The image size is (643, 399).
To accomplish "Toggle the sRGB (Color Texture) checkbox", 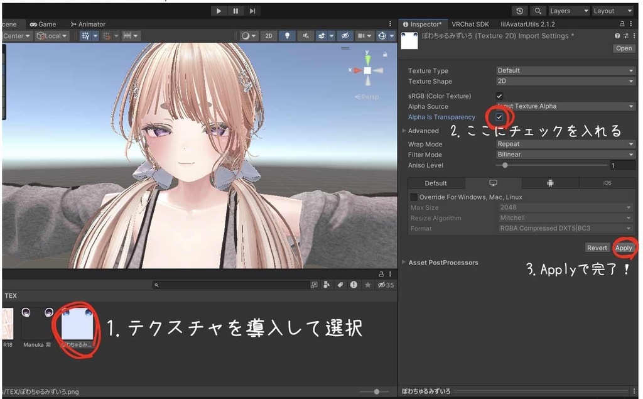I will click(x=499, y=96).
